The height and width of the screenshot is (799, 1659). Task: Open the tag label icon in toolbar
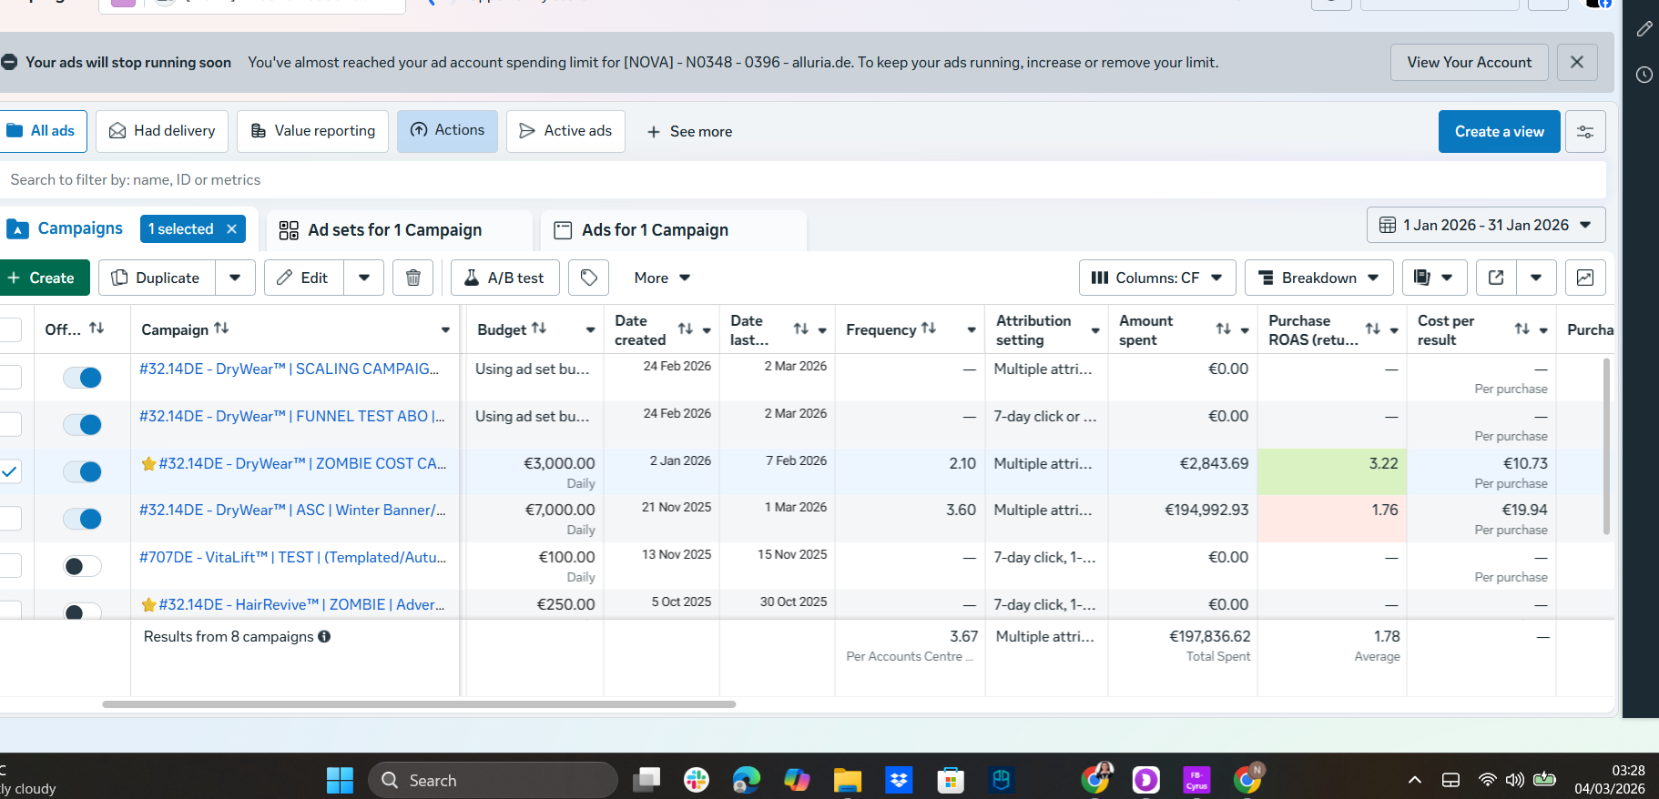click(589, 278)
